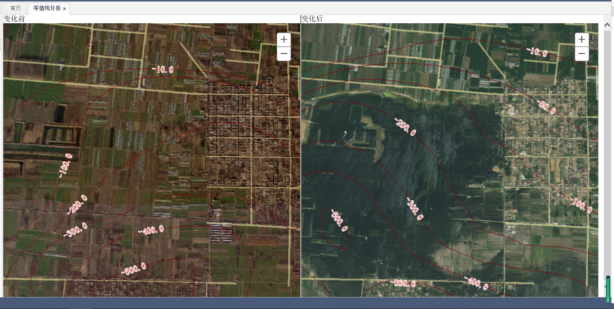This screenshot has width=614, height=309.
Task: Click the 变化后 panel label
Action: 312,19
